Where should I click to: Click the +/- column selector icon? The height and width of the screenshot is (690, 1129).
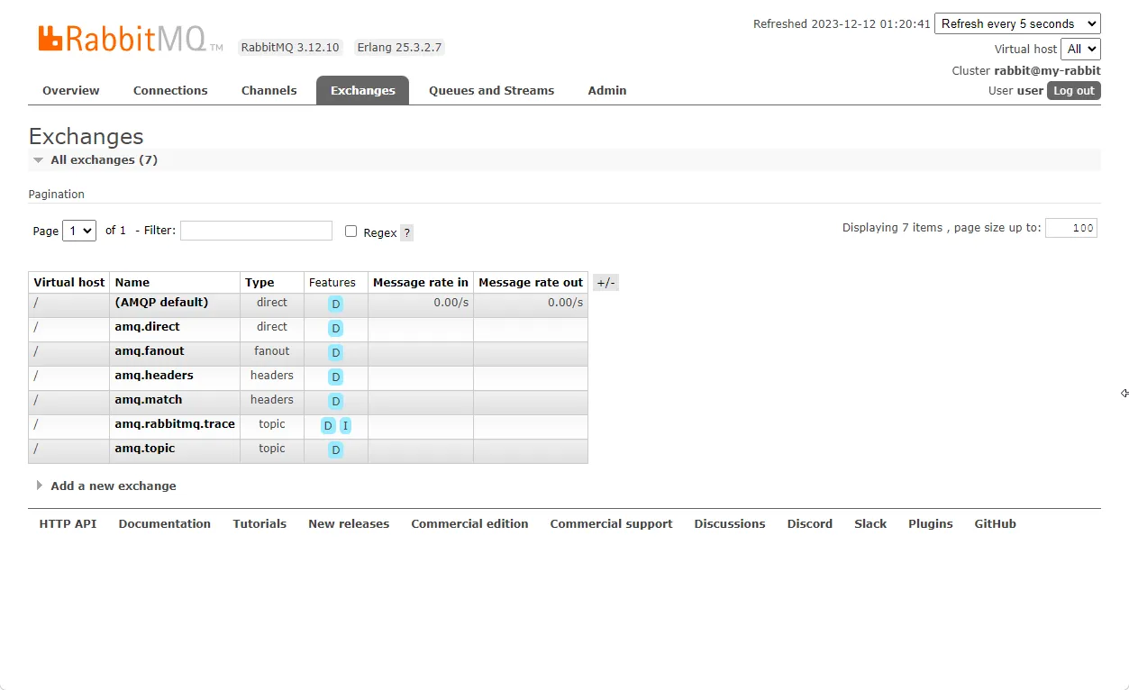[605, 282]
